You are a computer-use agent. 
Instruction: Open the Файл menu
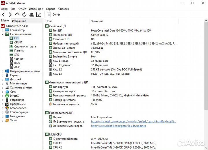4,9
